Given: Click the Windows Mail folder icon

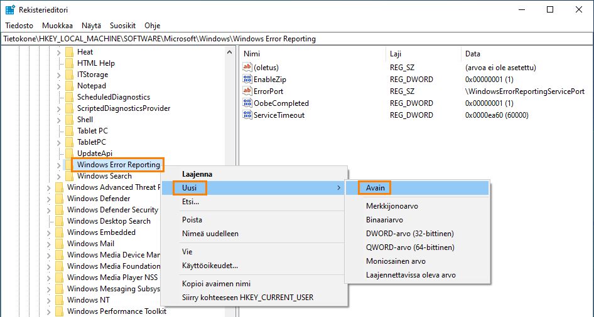Looking at the screenshot, I should [59, 244].
